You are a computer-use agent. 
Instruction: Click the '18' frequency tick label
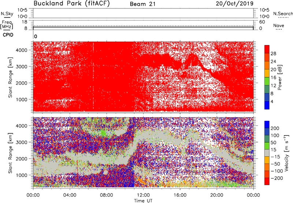(25, 22)
